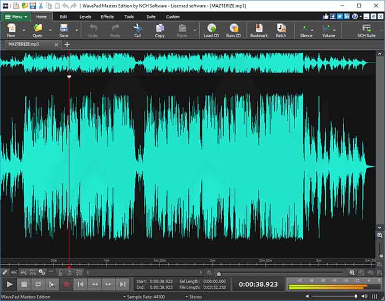Click the Fast Forward button
This screenshot has width=385, height=301.
tap(109, 284)
